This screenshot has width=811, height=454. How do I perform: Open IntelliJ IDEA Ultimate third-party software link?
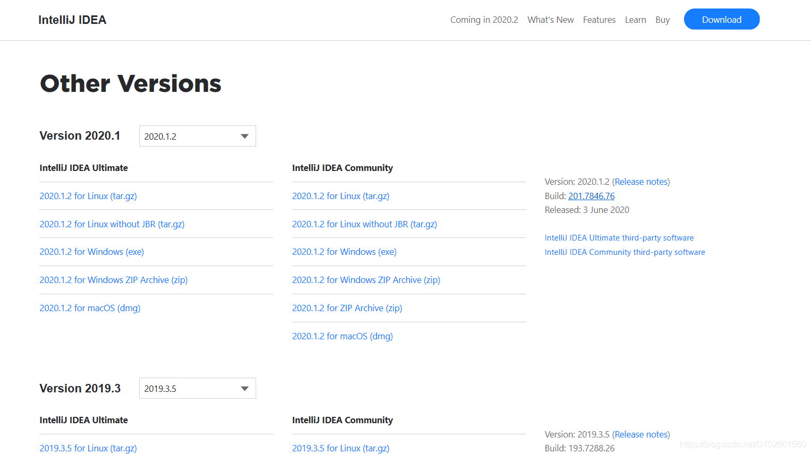pyautogui.click(x=619, y=238)
